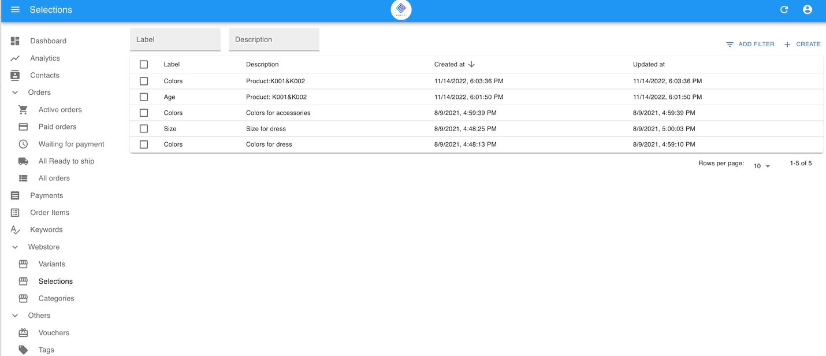Select the All Ready to ship truck icon
The height and width of the screenshot is (356, 826).
click(x=23, y=161)
